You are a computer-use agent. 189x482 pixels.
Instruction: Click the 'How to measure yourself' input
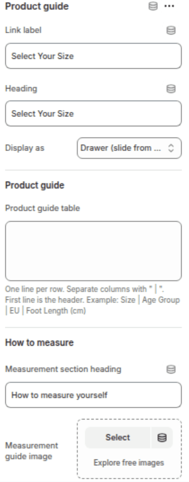pyautogui.click(x=93, y=395)
